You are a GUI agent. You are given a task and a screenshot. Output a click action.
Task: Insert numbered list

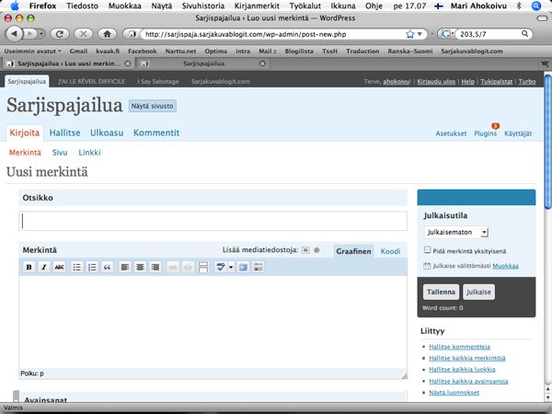click(92, 267)
